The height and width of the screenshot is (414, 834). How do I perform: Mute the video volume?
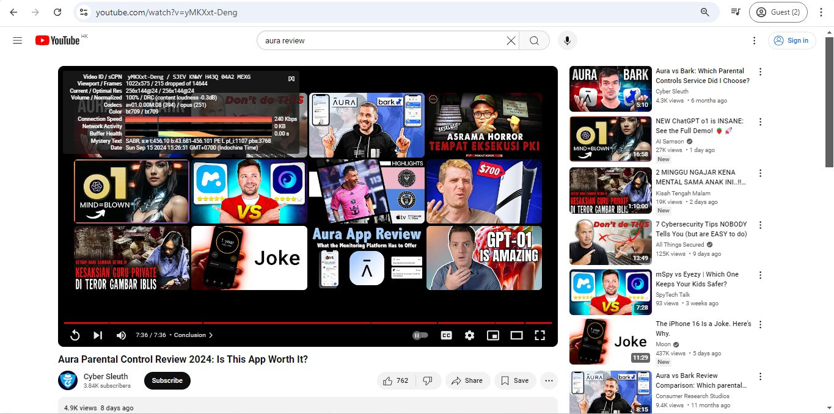121,335
